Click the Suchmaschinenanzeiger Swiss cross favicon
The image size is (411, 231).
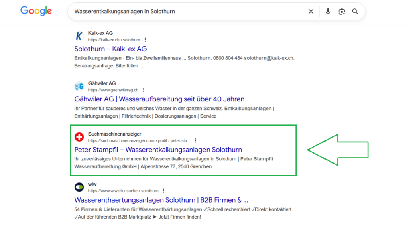[x=79, y=137]
